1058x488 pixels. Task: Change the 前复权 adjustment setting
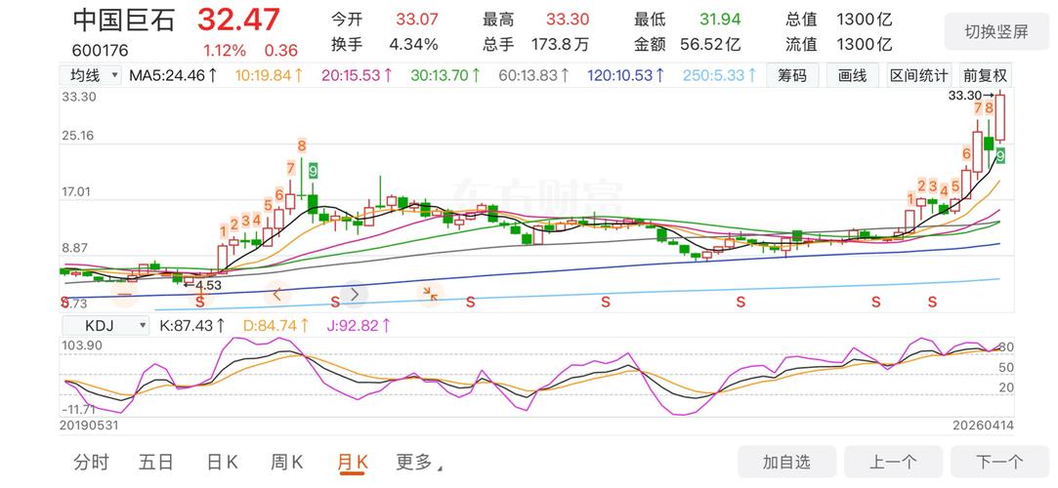[x=985, y=75]
